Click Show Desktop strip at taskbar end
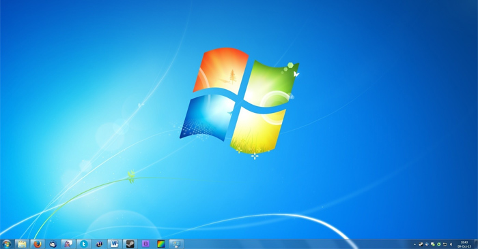Viewport: 478px width, 249px height. pos(476,244)
